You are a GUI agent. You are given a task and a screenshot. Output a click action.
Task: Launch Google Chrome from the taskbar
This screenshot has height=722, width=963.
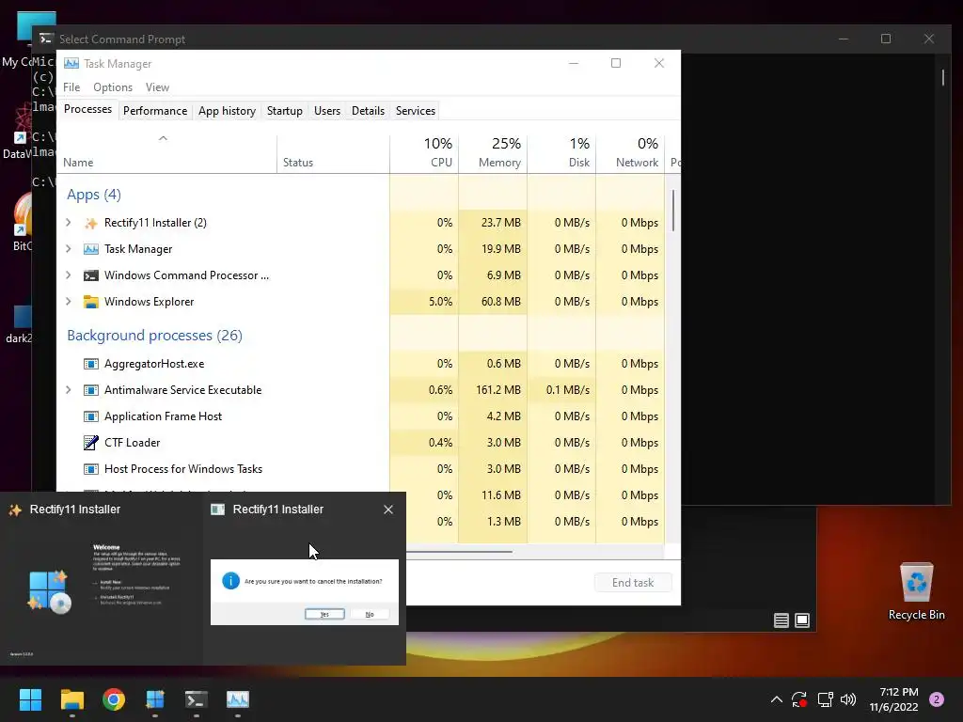click(x=114, y=699)
